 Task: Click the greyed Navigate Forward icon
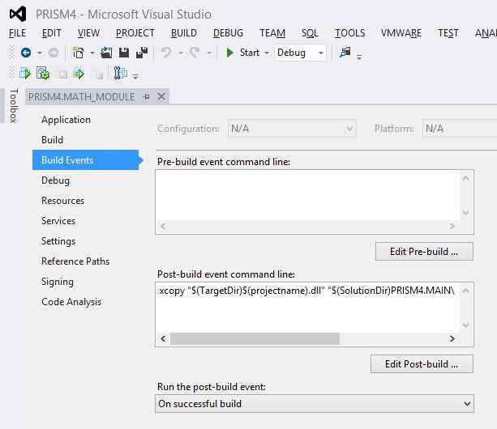(54, 53)
